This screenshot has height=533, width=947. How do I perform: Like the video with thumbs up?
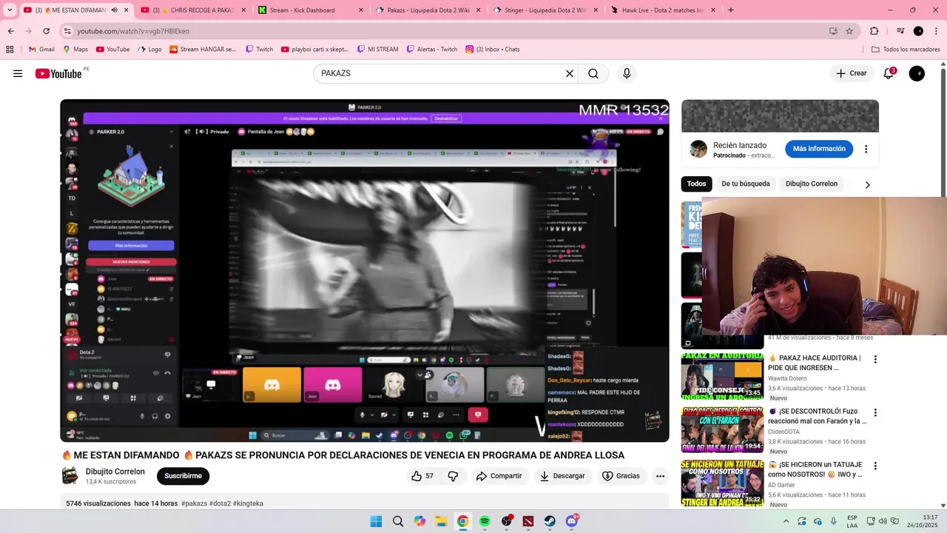(x=422, y=476)
